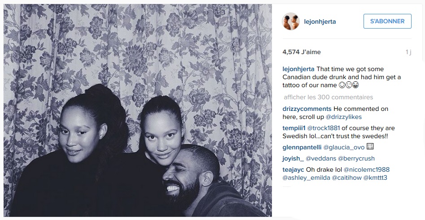
Task: Open lejonhjerta username in the header
Action: 320,21
